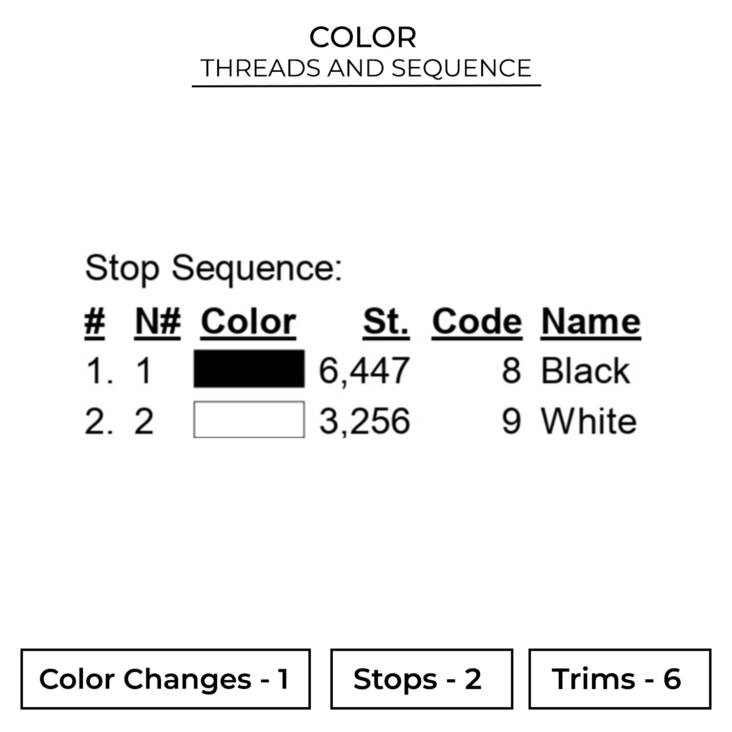
Task: Select the 3,256 stitch count
Action: (x=365, y=421)
